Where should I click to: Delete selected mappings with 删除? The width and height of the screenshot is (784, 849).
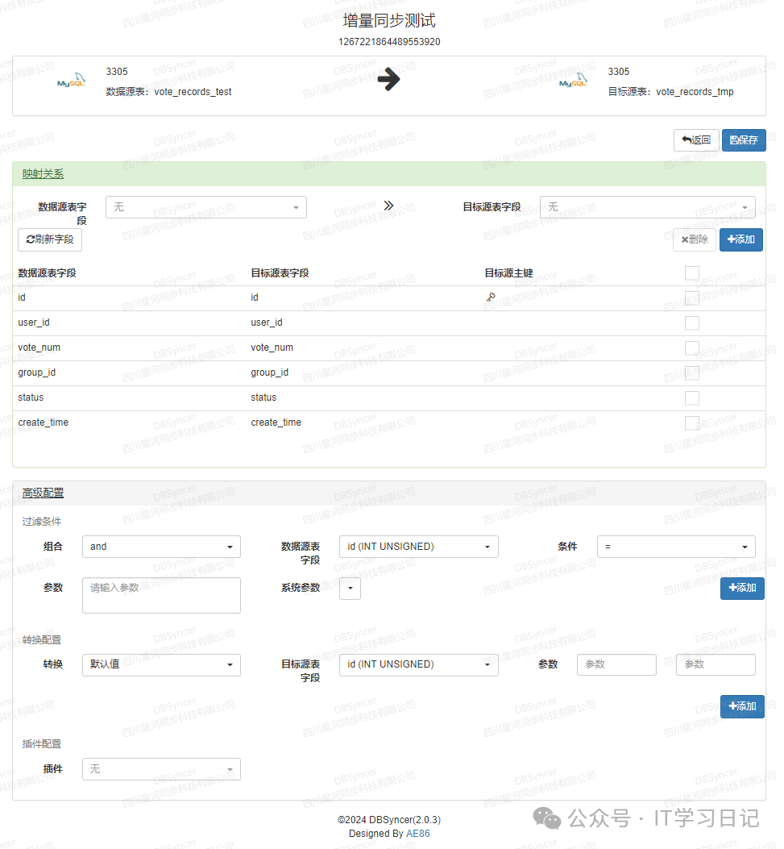[x=694, y=239]
